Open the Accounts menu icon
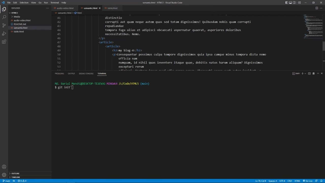The width and height of the screenshot is (325, 183). [4, 167]
